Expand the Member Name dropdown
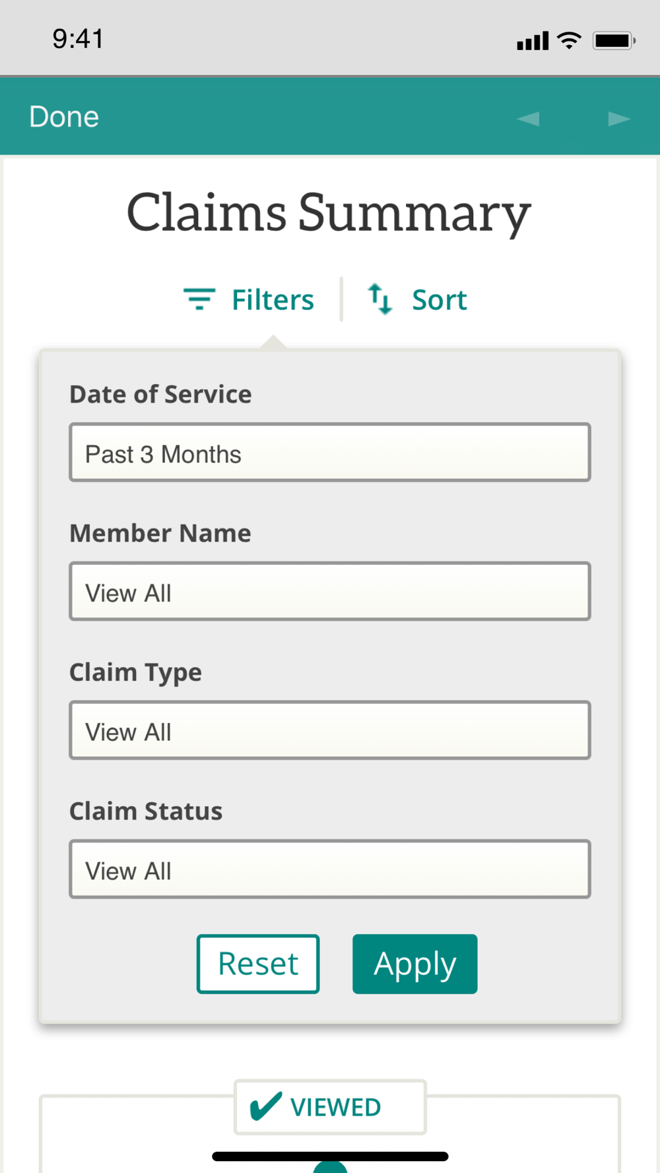660x1173 pixels. point(330,591)
